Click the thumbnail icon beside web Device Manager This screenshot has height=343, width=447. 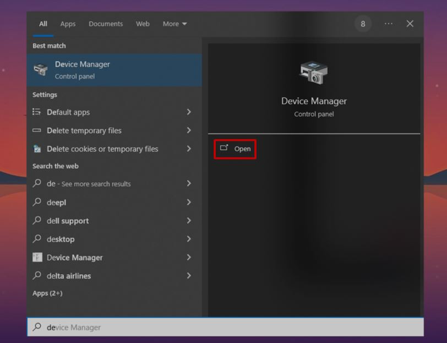click(37, 257)
